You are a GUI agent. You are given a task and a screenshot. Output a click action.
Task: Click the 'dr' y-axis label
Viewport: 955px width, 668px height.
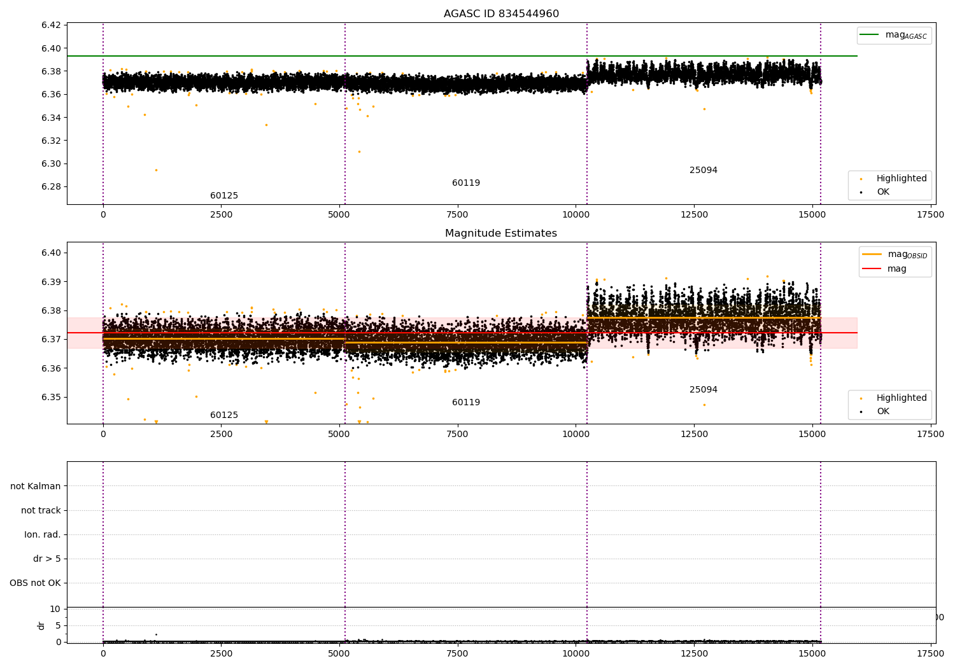pos(41,625)
